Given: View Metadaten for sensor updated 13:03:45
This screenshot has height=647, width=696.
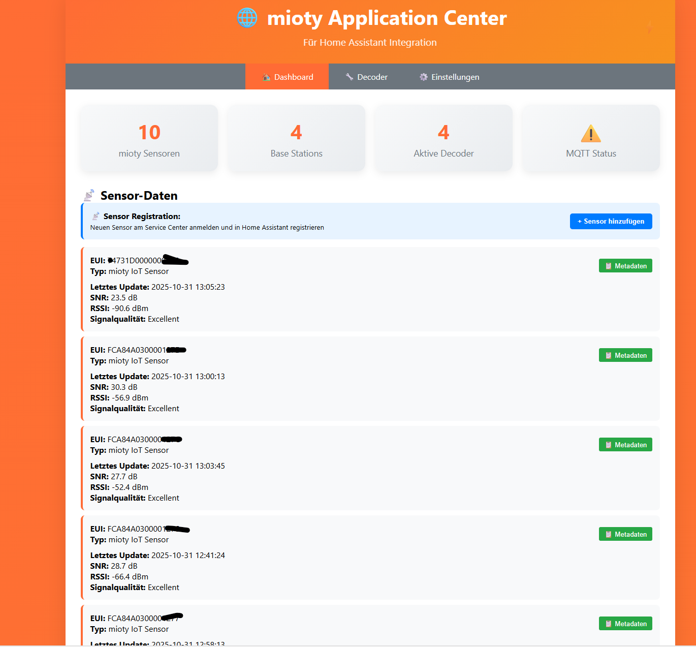Looking at the screenshot, I should (625, 445).
